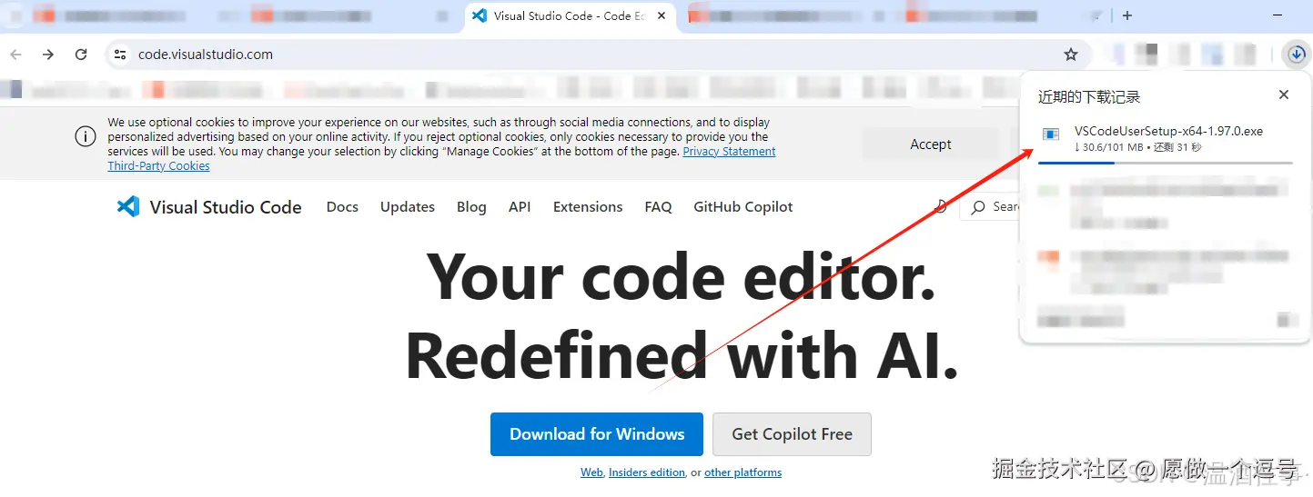The height and width of the screenshot is (497, 1313).
Task: Open the downloads icon in the Chrome toolbar
Action: coord(1297,55)
